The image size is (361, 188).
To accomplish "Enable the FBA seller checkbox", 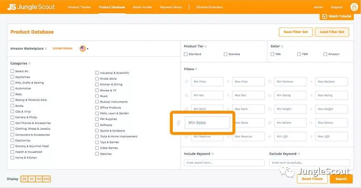I will [272, 54].
